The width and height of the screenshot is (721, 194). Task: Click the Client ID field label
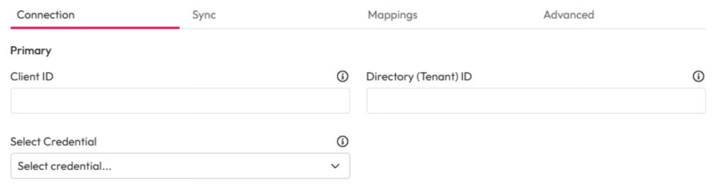point(32,77)
